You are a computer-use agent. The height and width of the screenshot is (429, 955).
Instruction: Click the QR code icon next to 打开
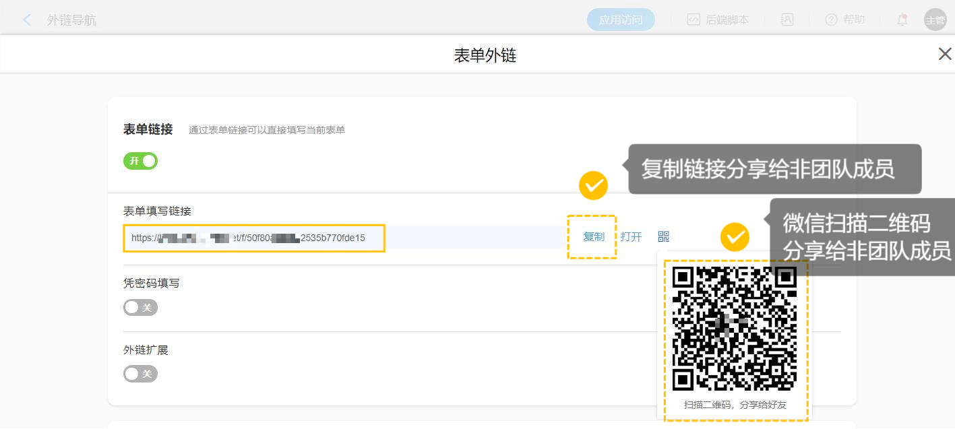tap(664, 237)
